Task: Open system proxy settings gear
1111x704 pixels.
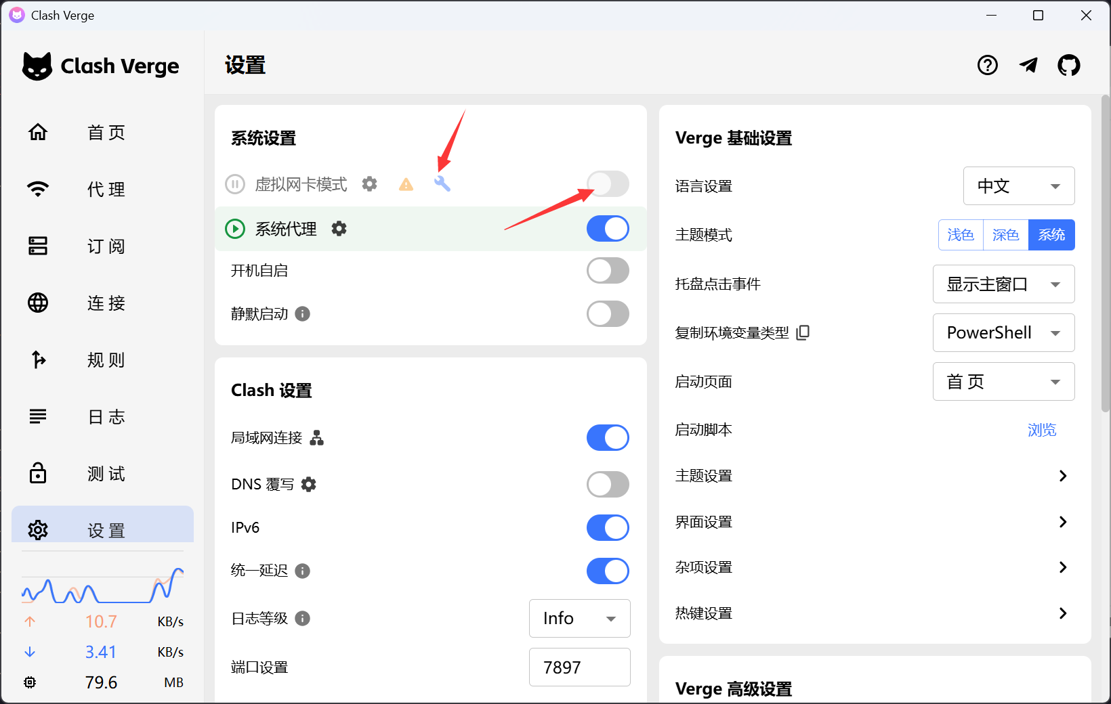Action: [339, 229]
